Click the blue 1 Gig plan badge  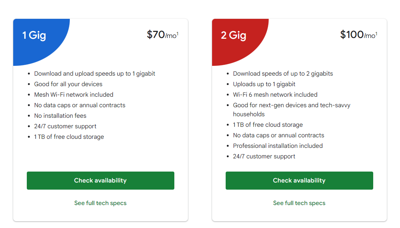pyautogui.click(x=34, y=36)
